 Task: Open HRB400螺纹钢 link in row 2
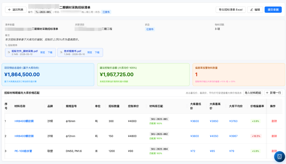[24, 136]
